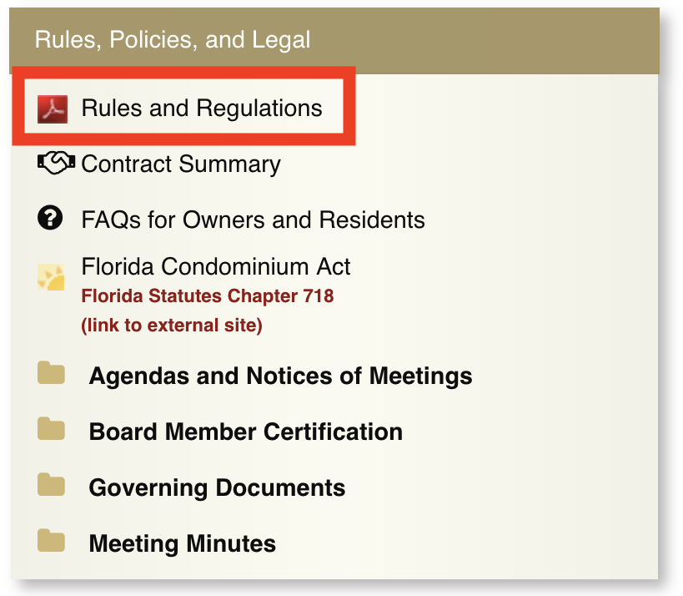Click the Florida Condominium Act sun icon

[51, 276]
